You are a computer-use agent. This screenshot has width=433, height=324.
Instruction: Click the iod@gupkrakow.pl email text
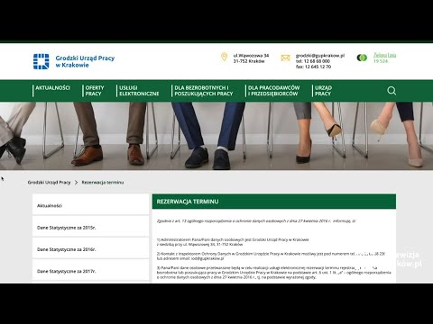point(207,258)
